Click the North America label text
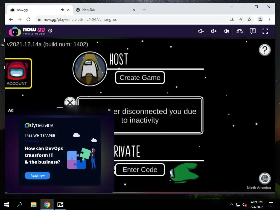280x210 pixels. pyautogui.click(x=259, y=188)
